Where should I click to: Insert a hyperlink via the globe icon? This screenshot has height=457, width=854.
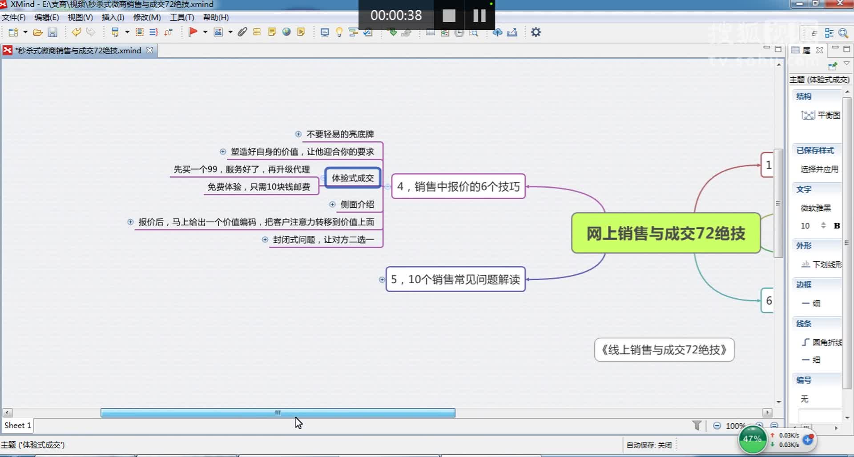click(286, 32)
